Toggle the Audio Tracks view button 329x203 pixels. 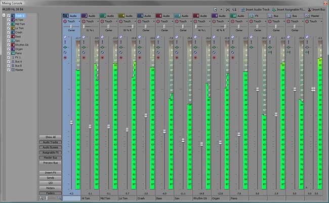click(x=50, y=142)
